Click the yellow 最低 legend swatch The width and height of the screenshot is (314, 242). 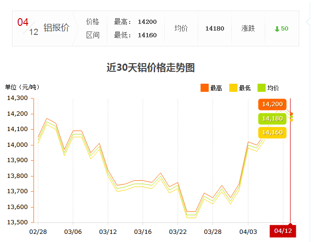233,88
